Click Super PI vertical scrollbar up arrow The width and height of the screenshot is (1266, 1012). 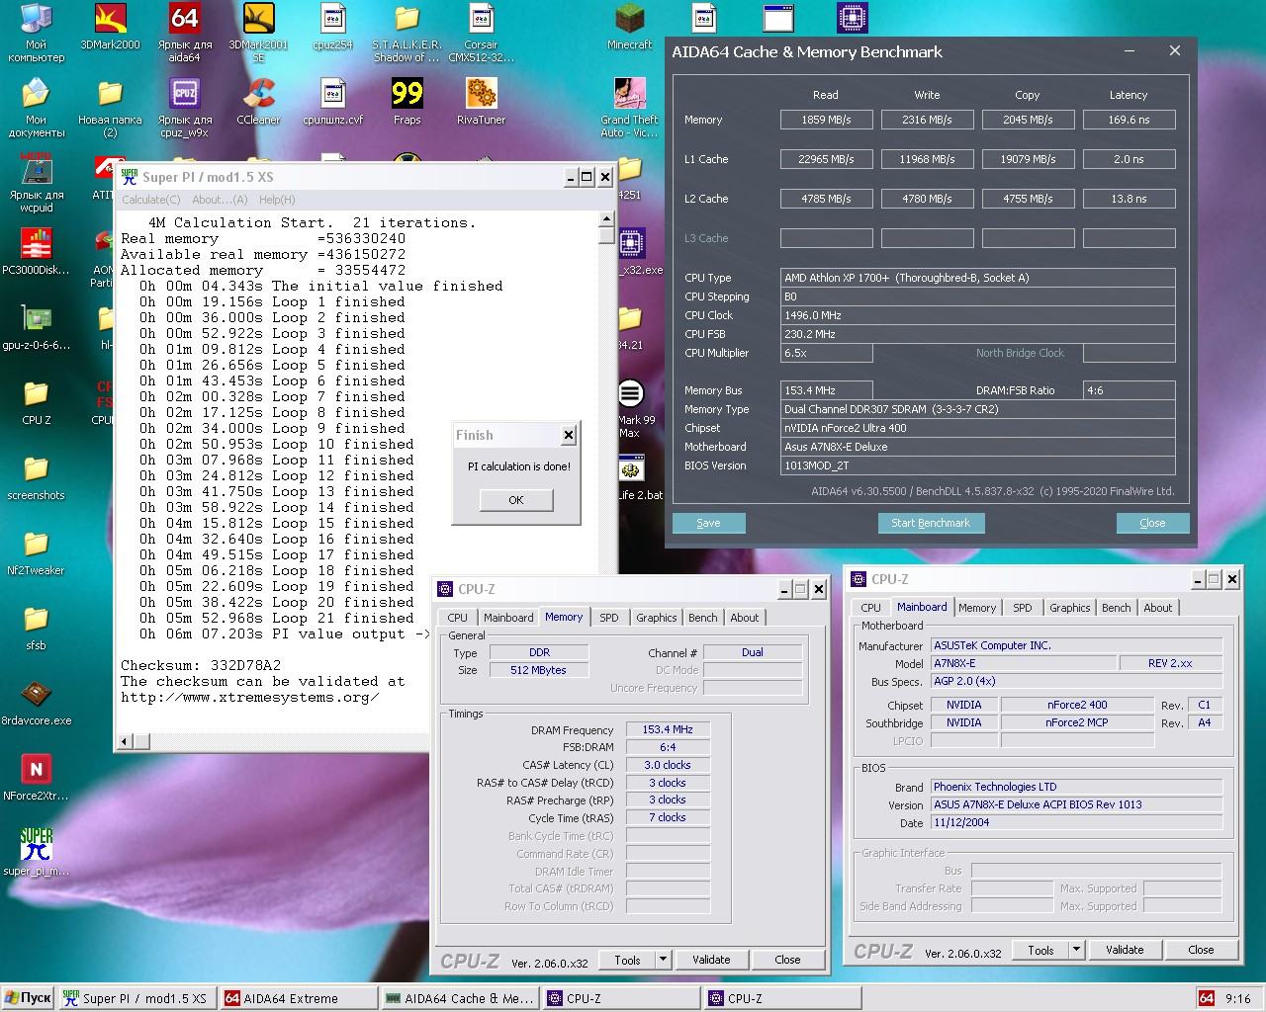606,219
